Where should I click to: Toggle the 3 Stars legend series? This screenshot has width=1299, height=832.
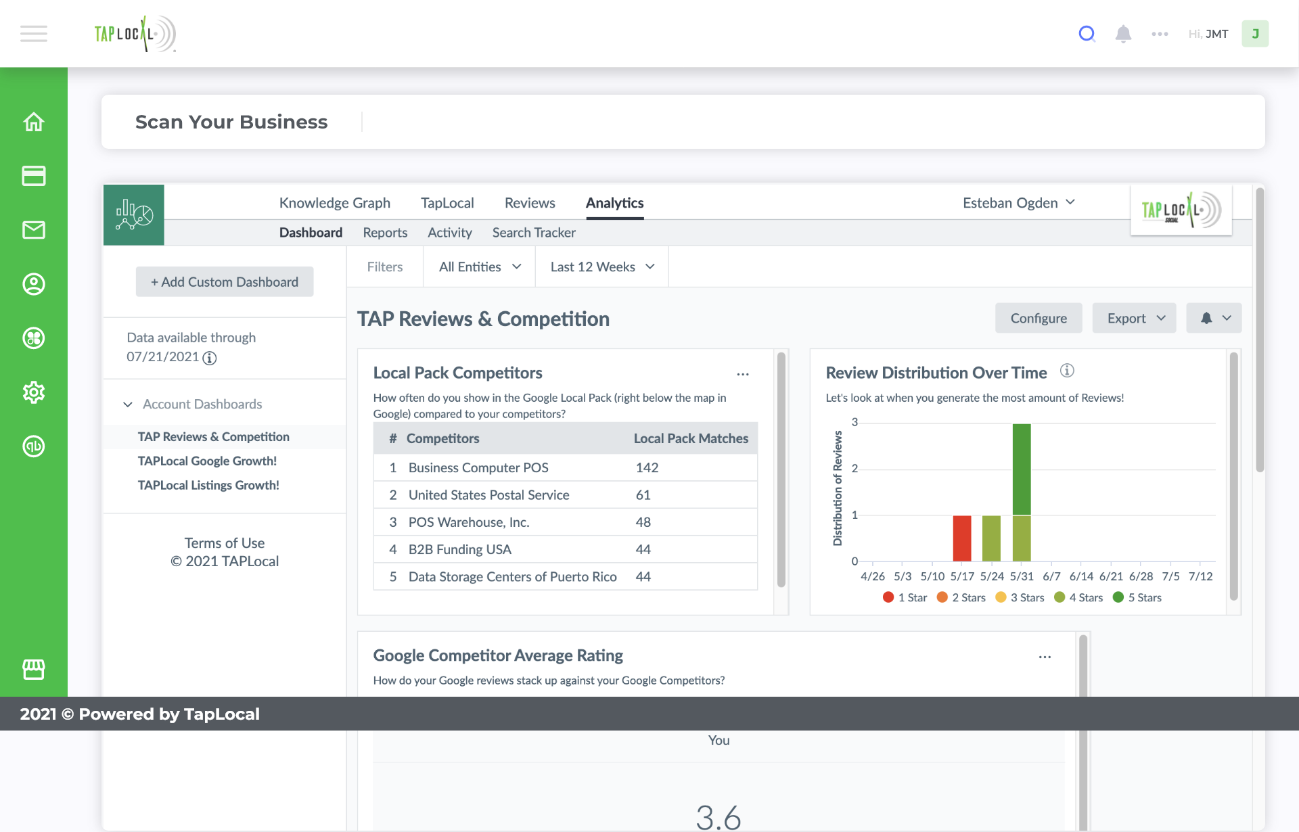click(x=1020, y=597)
